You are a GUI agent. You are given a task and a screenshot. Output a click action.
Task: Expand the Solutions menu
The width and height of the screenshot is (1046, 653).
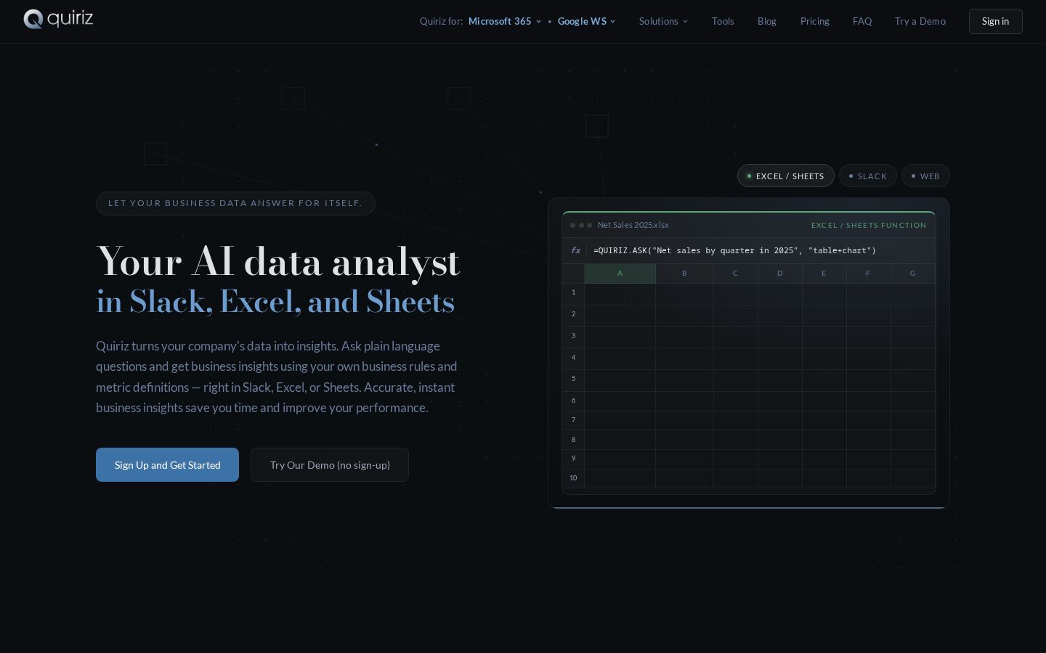[663, 22]
